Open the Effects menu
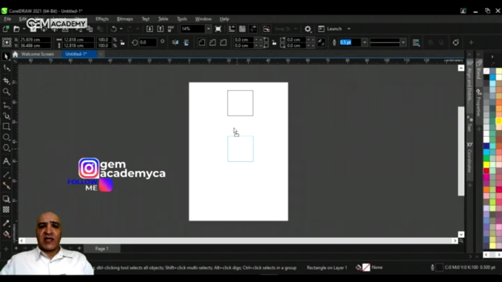This screenshot has width=502, height=282. pyautogui.click(x=102, y=19)
